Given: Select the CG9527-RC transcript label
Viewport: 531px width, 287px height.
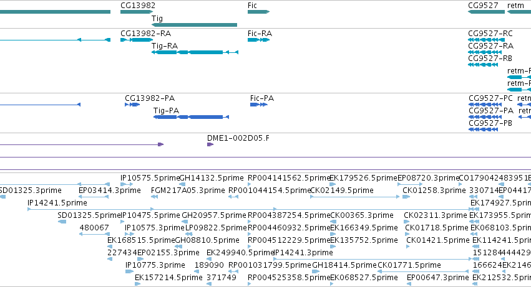Looking at the screenshot, I should (490, 34).
